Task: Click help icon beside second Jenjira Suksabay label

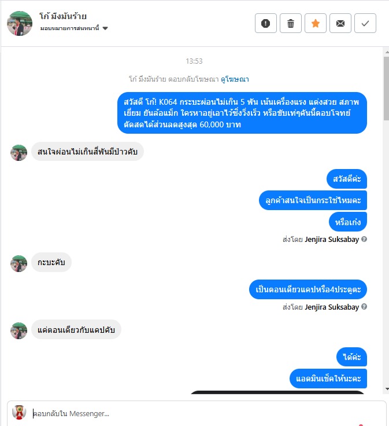Action: 364,306
